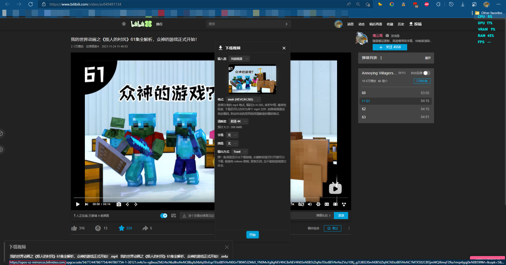Click the 搜索 search input field
The width and height of the screenshot is (506, 265).
click(x=245, y=24)
